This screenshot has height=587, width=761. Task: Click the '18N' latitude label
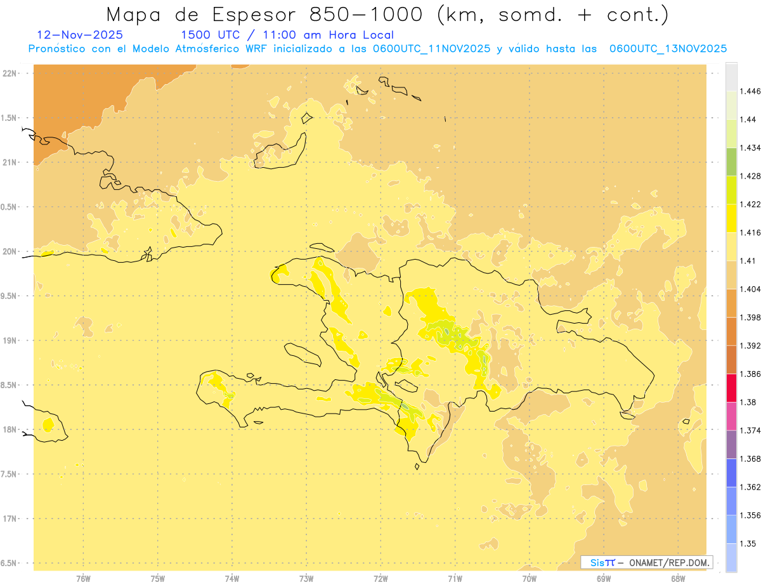point(10,429)
